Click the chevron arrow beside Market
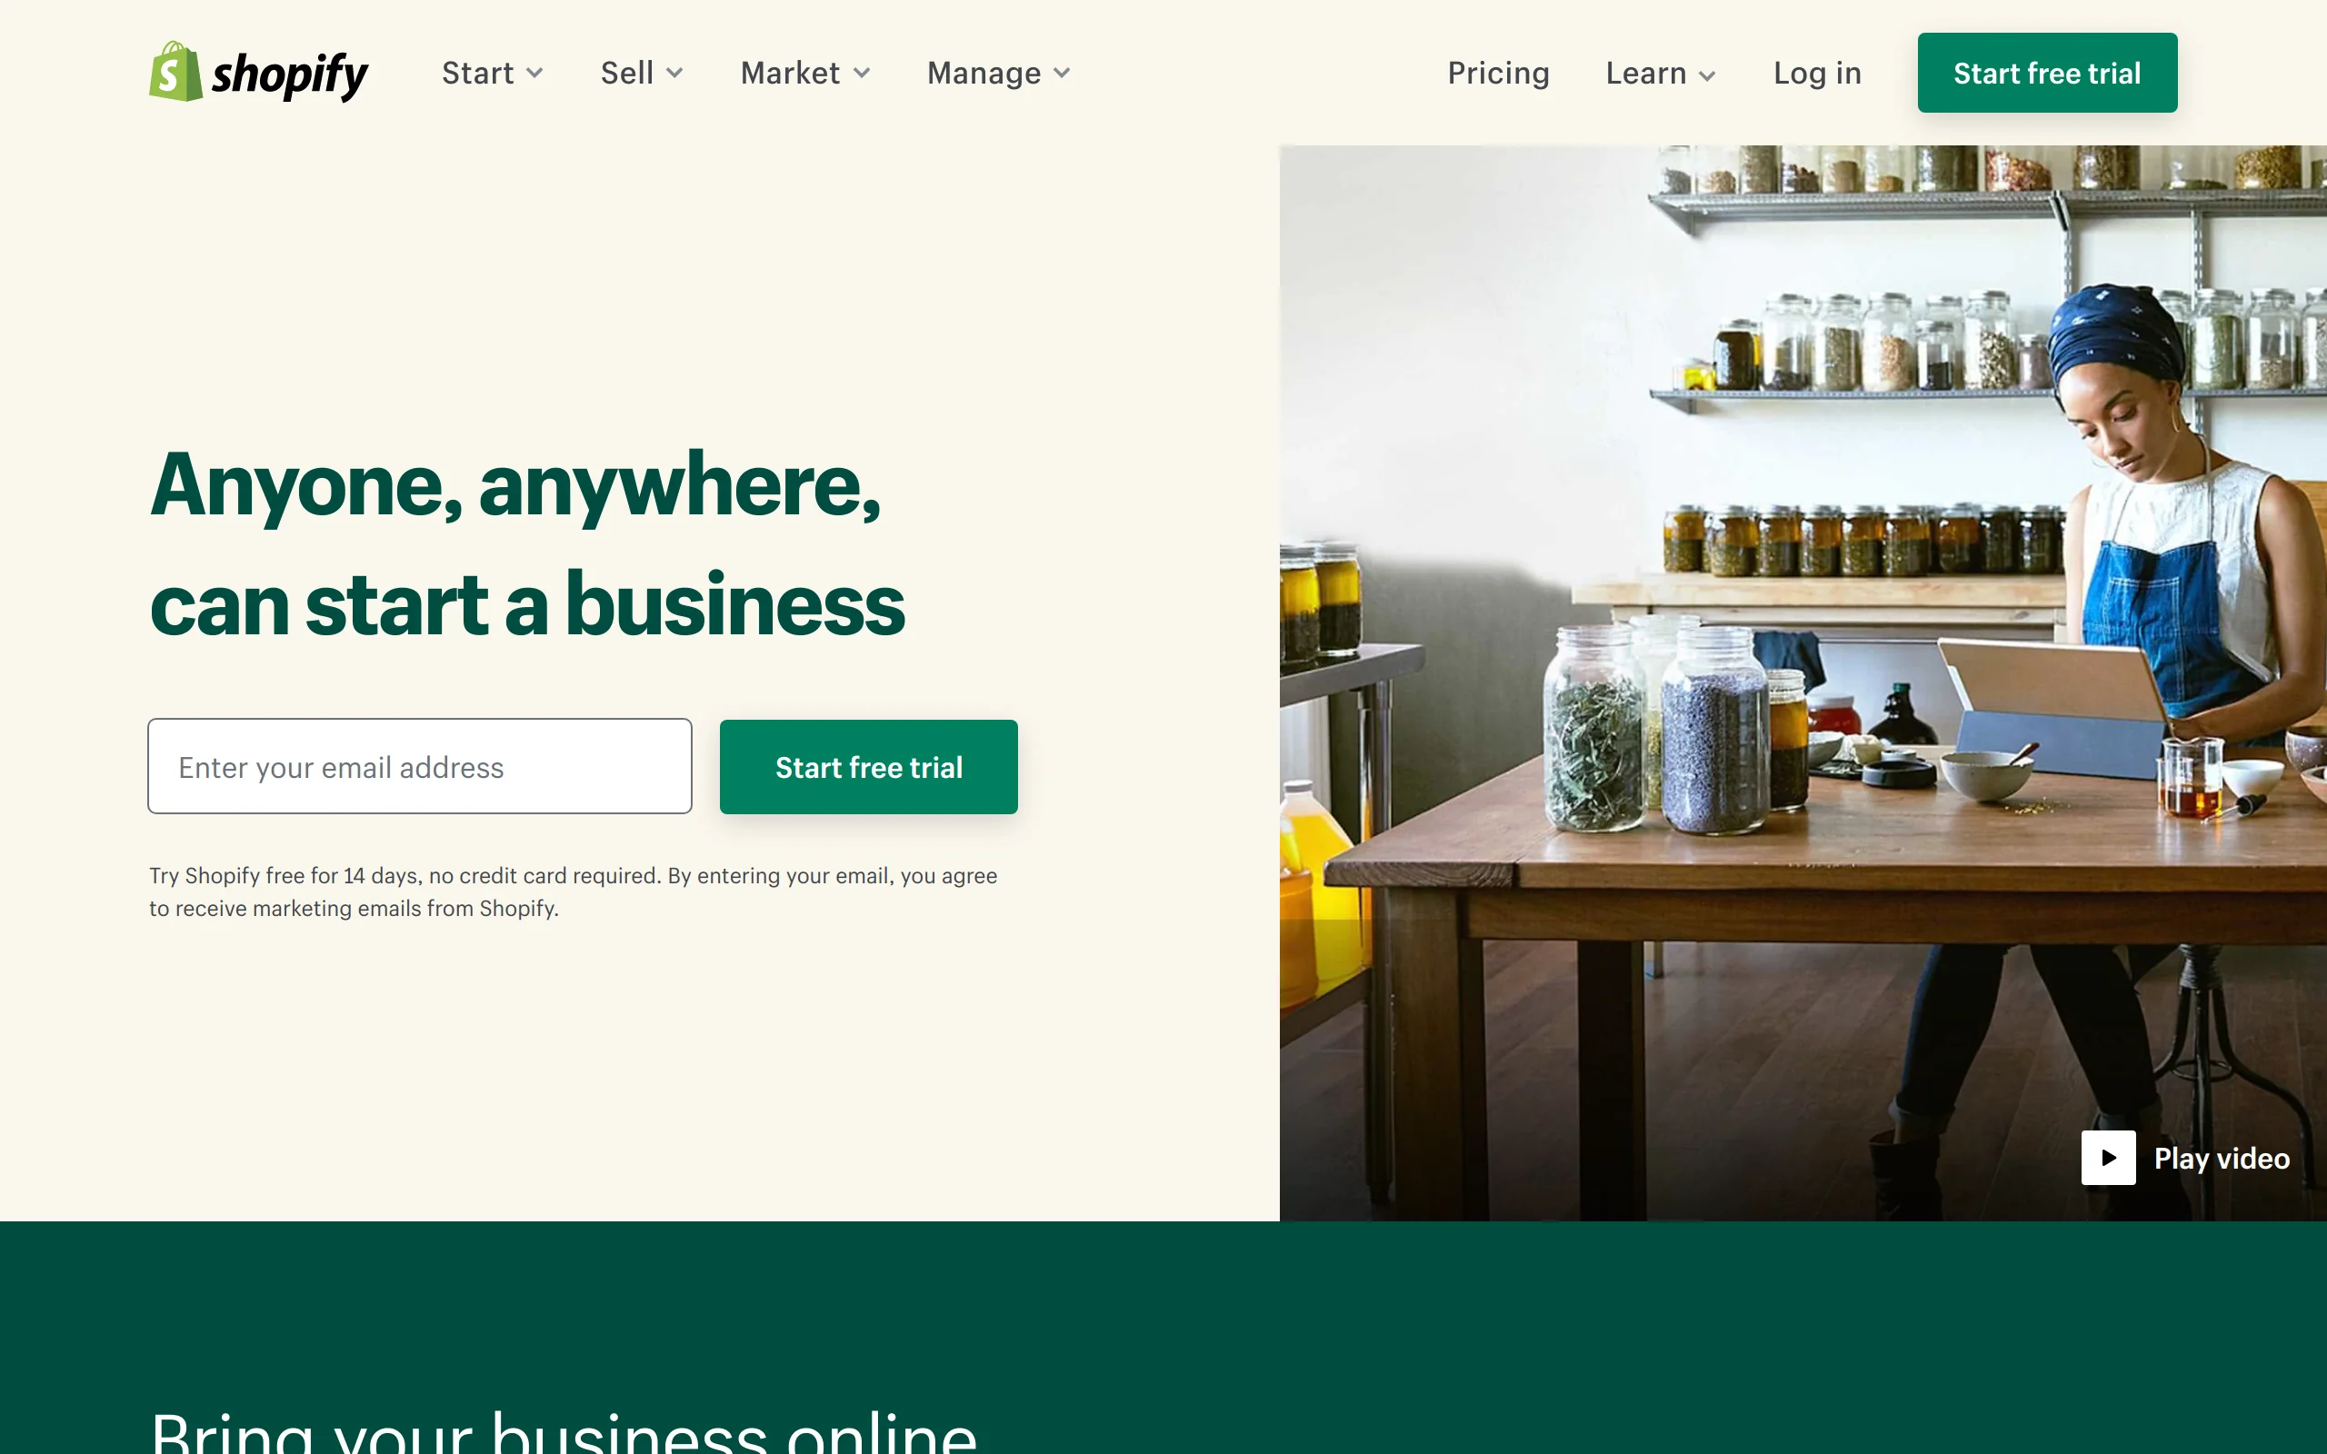The width and height of the screenshot is (2327, 1454). (x=862, y=73)
